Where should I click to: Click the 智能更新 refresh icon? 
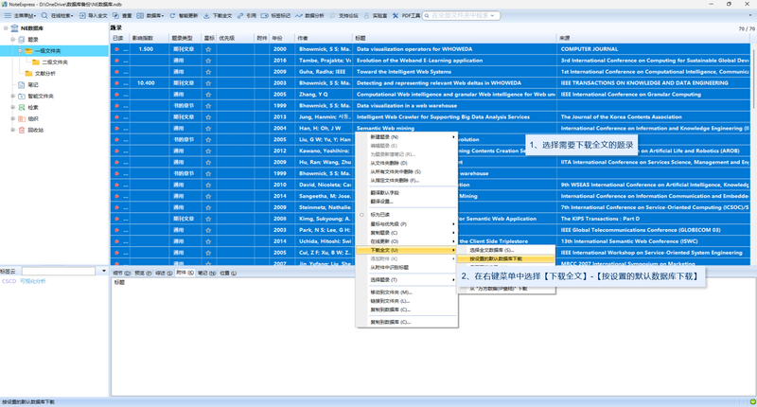pos(172,15)
